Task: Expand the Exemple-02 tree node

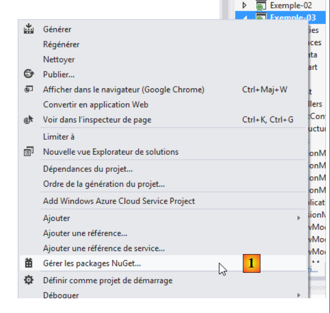Action: [244, 6]
